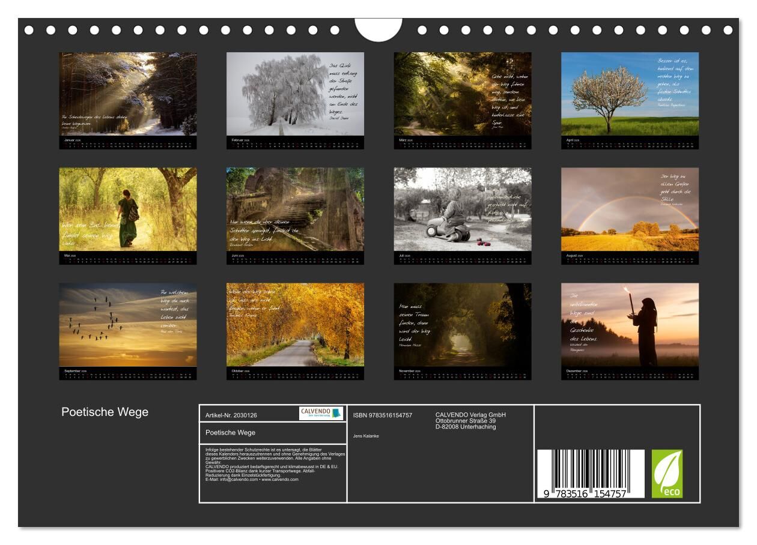This screenshot has height=545, width=757.
Task: Click the ISBN 9783516154757 label
Action: tap(383, 415)
